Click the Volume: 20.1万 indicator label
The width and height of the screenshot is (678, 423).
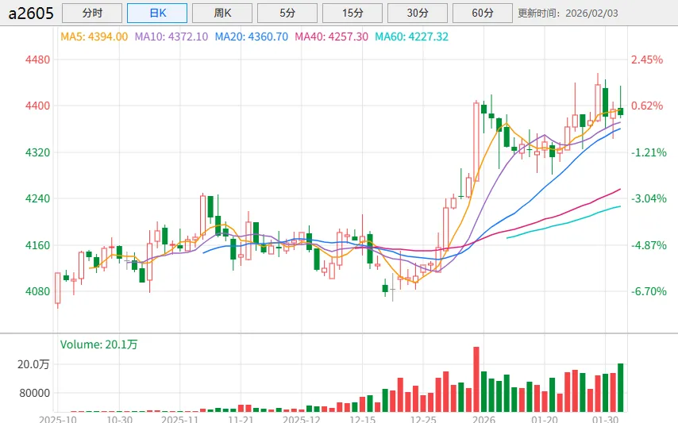(98, 344)
